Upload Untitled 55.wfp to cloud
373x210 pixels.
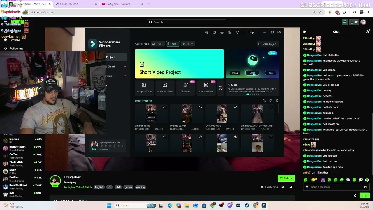[x=200, y=107]
